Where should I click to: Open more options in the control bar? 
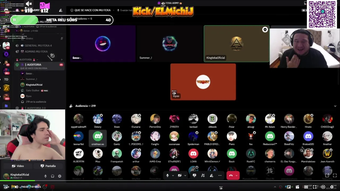pyautogui.click(x=220, y=175)
